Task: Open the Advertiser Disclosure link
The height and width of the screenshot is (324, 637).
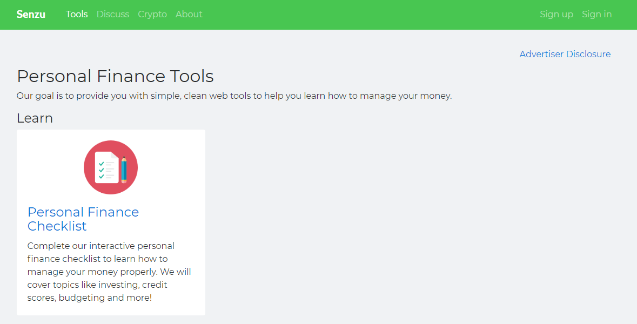Action: coord(565,54)
